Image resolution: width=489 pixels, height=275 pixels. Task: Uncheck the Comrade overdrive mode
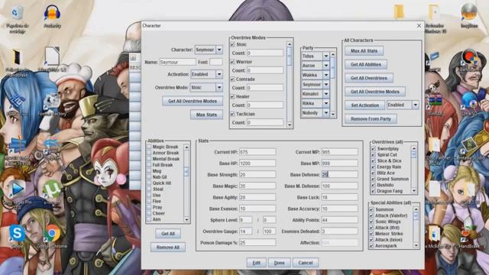pyautogui.click(x=232, y=79)
